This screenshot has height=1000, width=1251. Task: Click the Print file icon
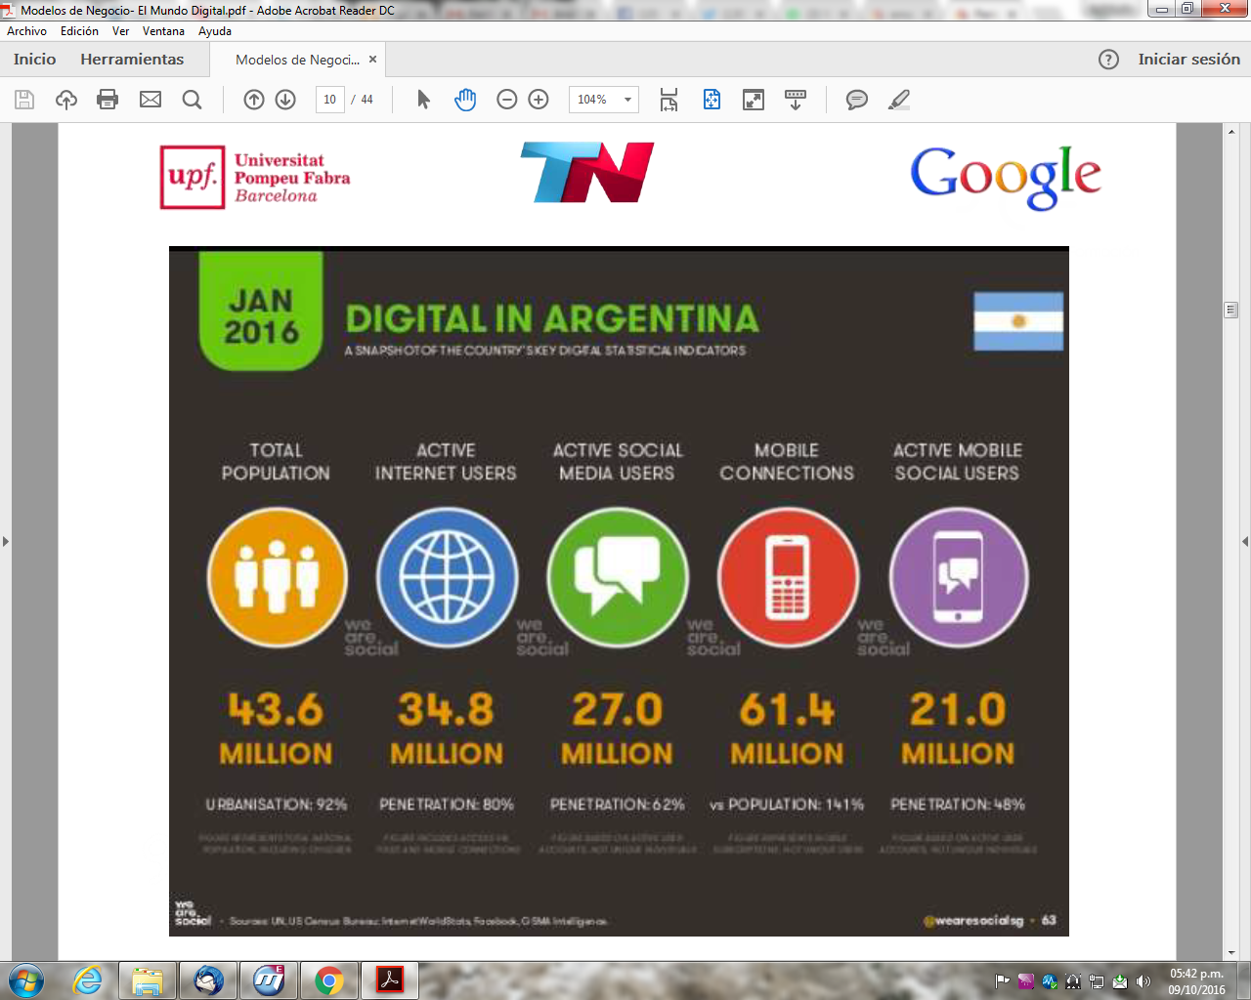[x=108, y=100]
